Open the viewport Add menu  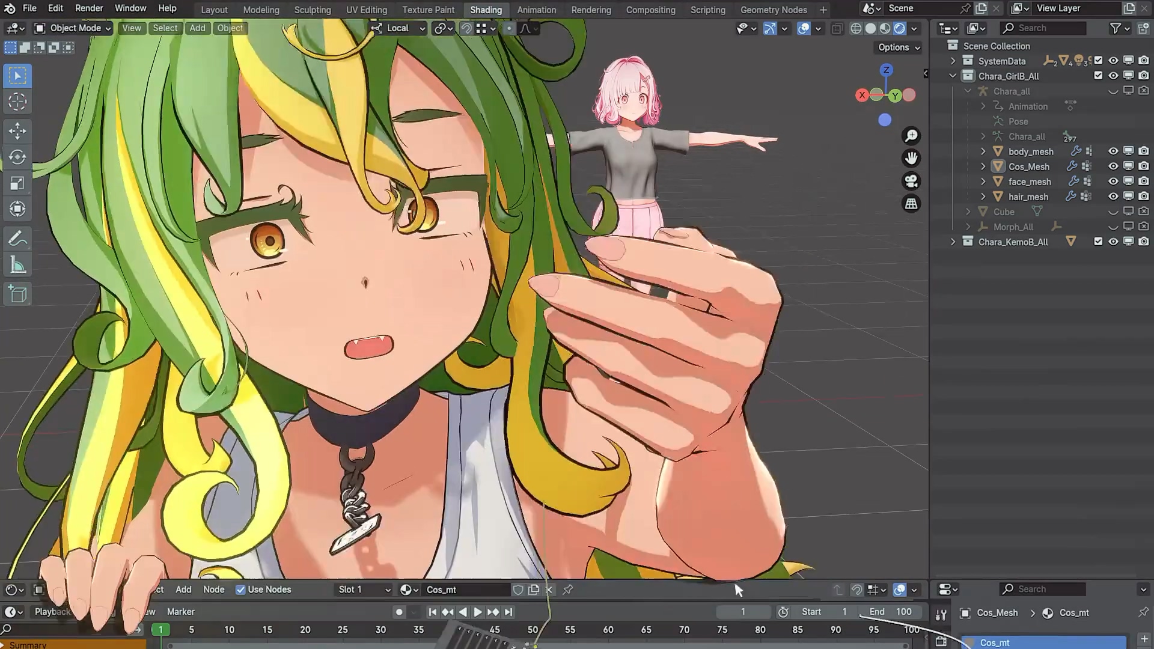[x=197, y=28]
